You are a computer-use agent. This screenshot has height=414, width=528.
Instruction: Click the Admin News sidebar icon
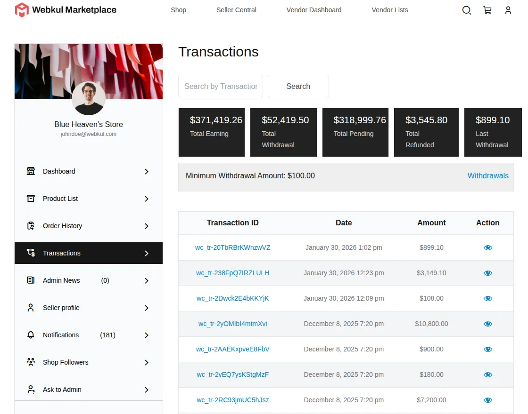(31, 280)
